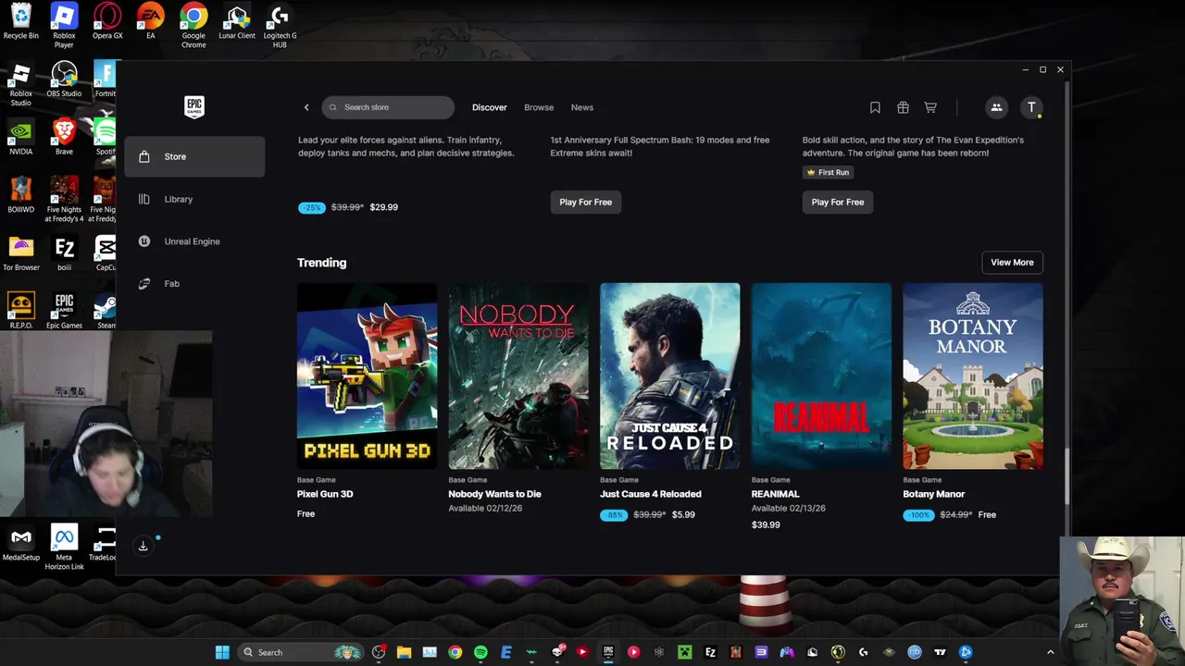This screenshot has width=1185, height=666.
Task: Switch to the News tab
Action: point(581,107)
